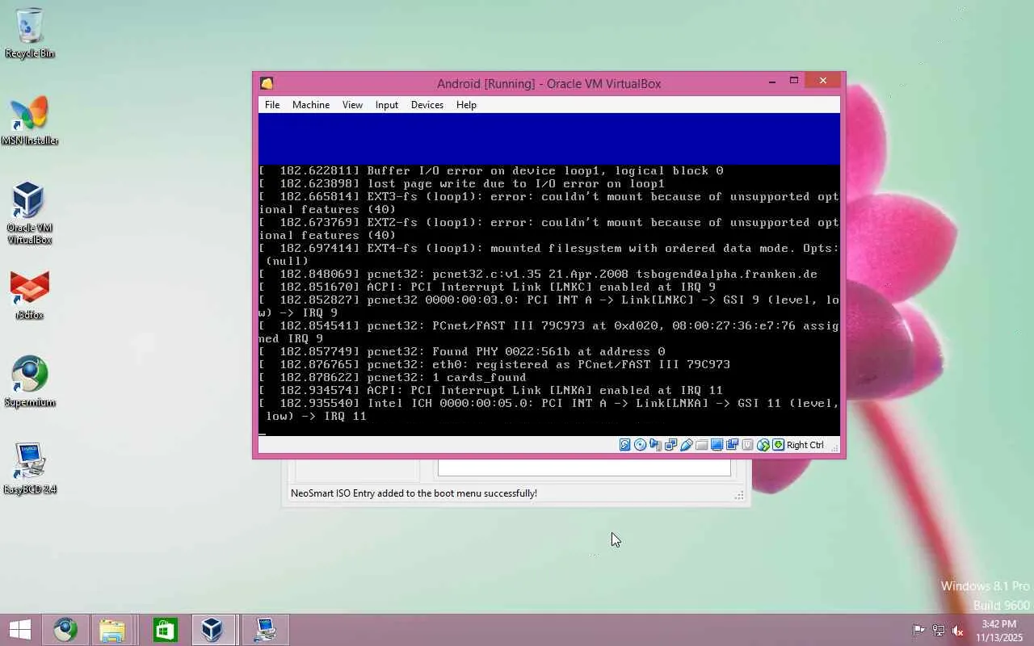
Task: Switch to VirtualBox via taskbar button
Action: [212, 630]
